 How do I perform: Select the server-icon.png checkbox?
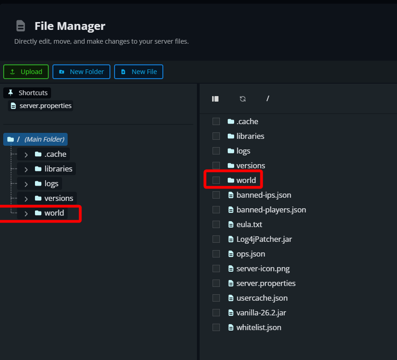pyautogui.click(x=216, y=269)
